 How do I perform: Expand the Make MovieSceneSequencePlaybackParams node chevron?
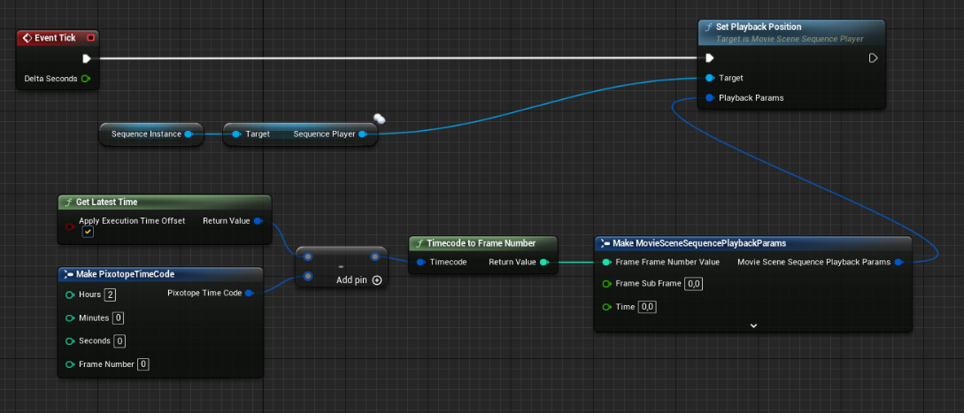(753, 325)
